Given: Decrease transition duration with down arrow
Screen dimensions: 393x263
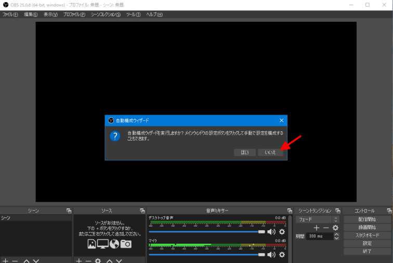Looking at the screenshot, I should pyautogui.click(x=337, y=238).
